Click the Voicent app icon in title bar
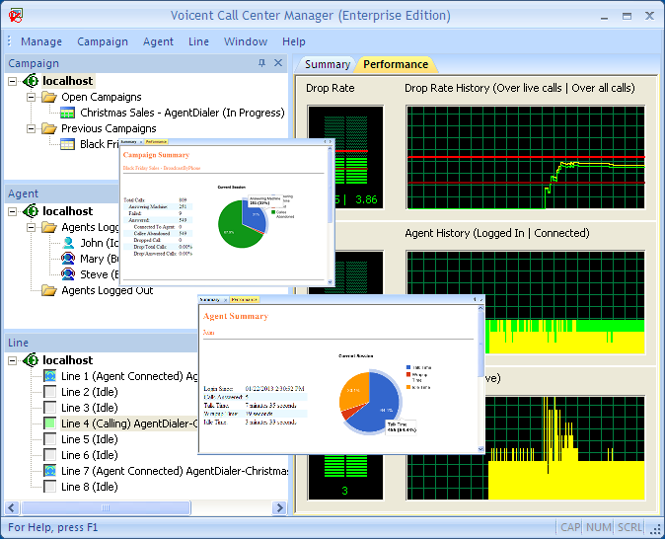This screenshot has height=539, width=665. [x=15, y=15]
